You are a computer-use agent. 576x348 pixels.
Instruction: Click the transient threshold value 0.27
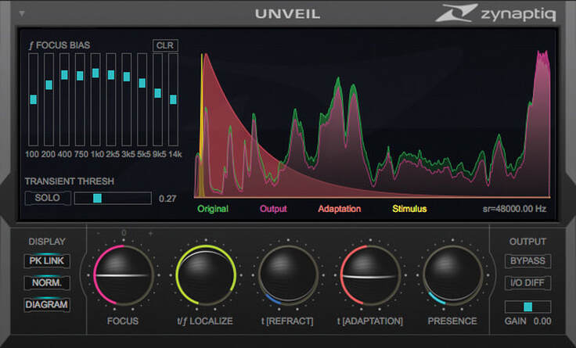(x=167, y=199)
